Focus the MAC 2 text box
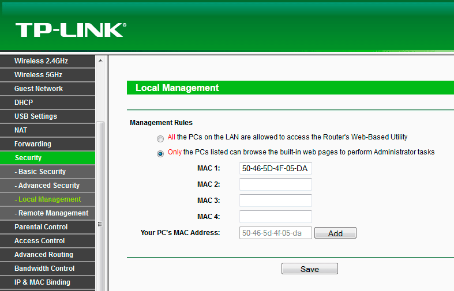The width and height of the screenshot is (454, 291). pyautogui.click(x=275, y=184)
